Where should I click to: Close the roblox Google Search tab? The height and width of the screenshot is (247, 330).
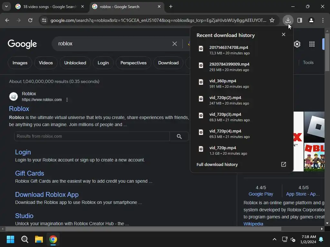159,7
